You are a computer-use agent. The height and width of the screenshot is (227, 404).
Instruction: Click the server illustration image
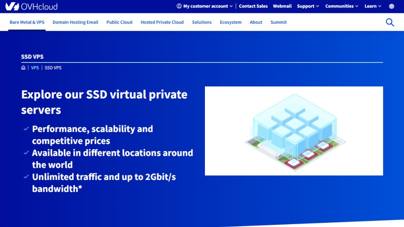pyautogui.click(x=294, y=131)
